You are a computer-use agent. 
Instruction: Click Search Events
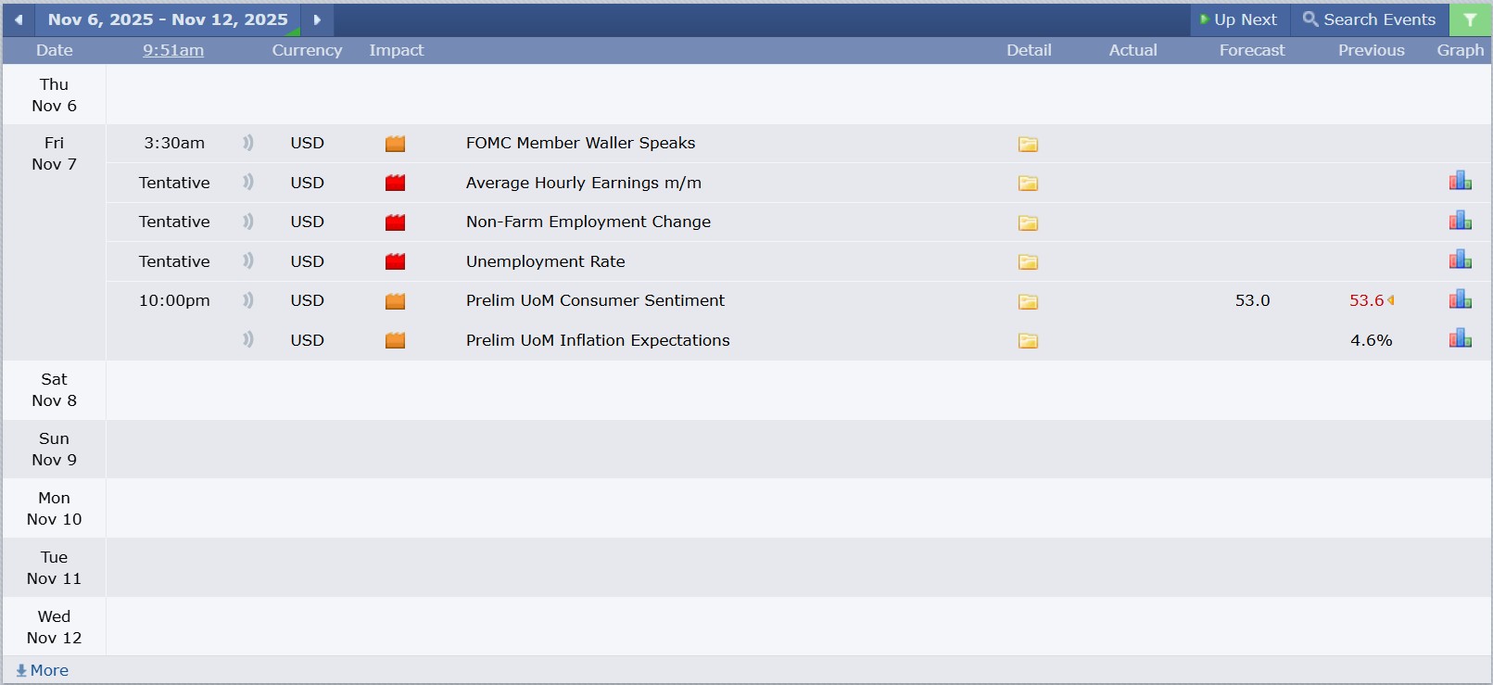1369,19
